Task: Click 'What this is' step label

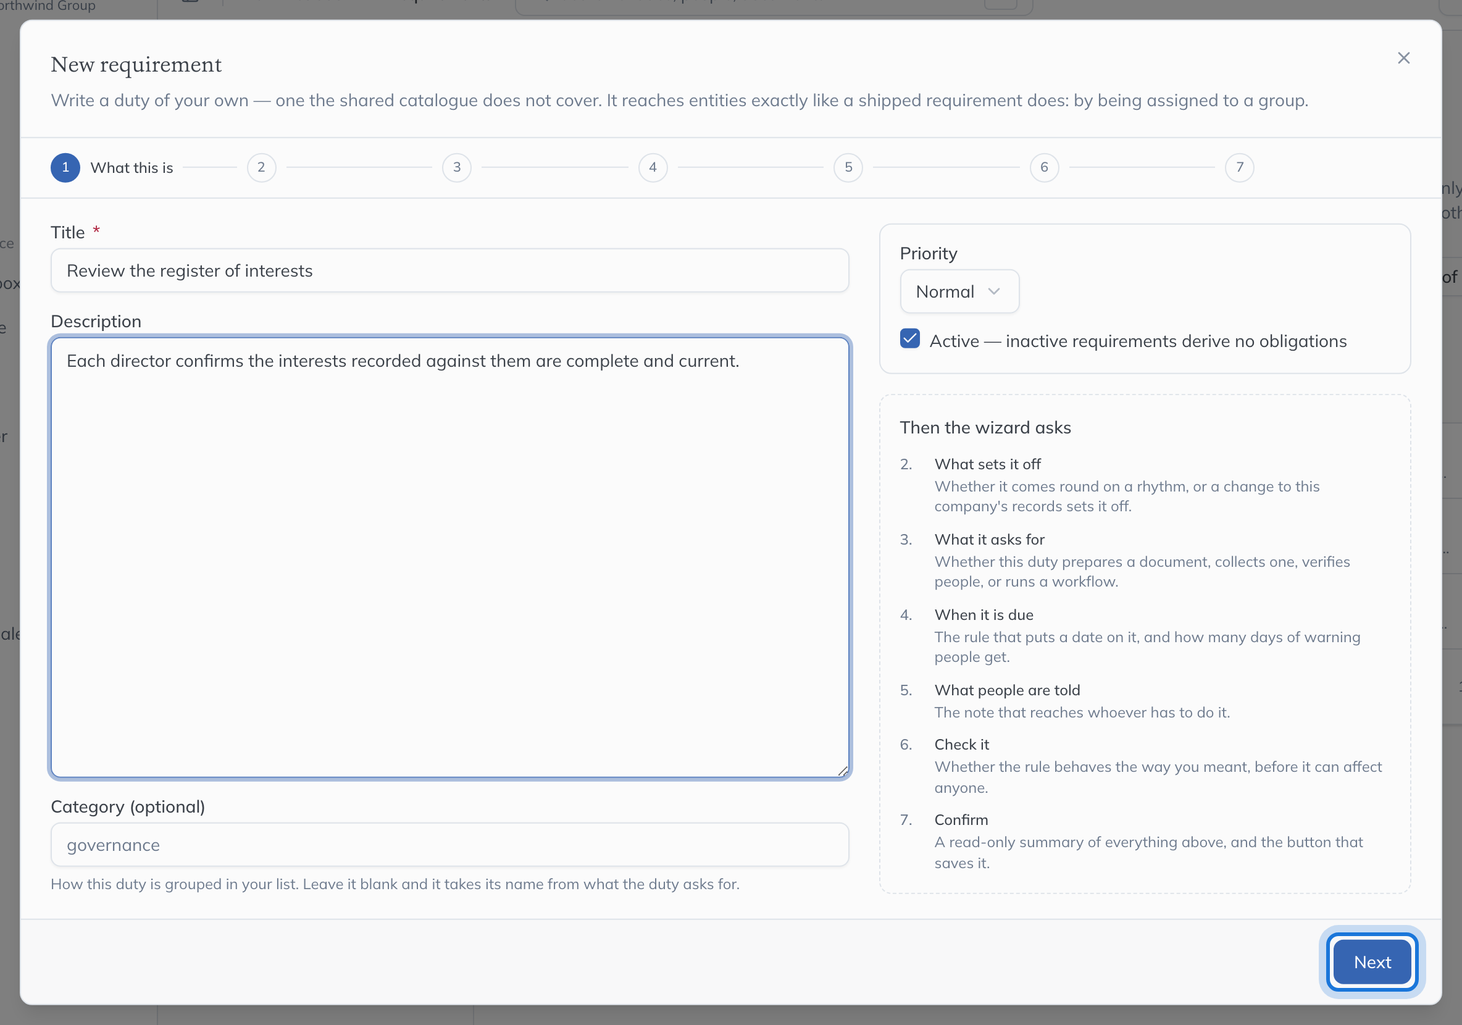Action: click(x=132, y=168)
